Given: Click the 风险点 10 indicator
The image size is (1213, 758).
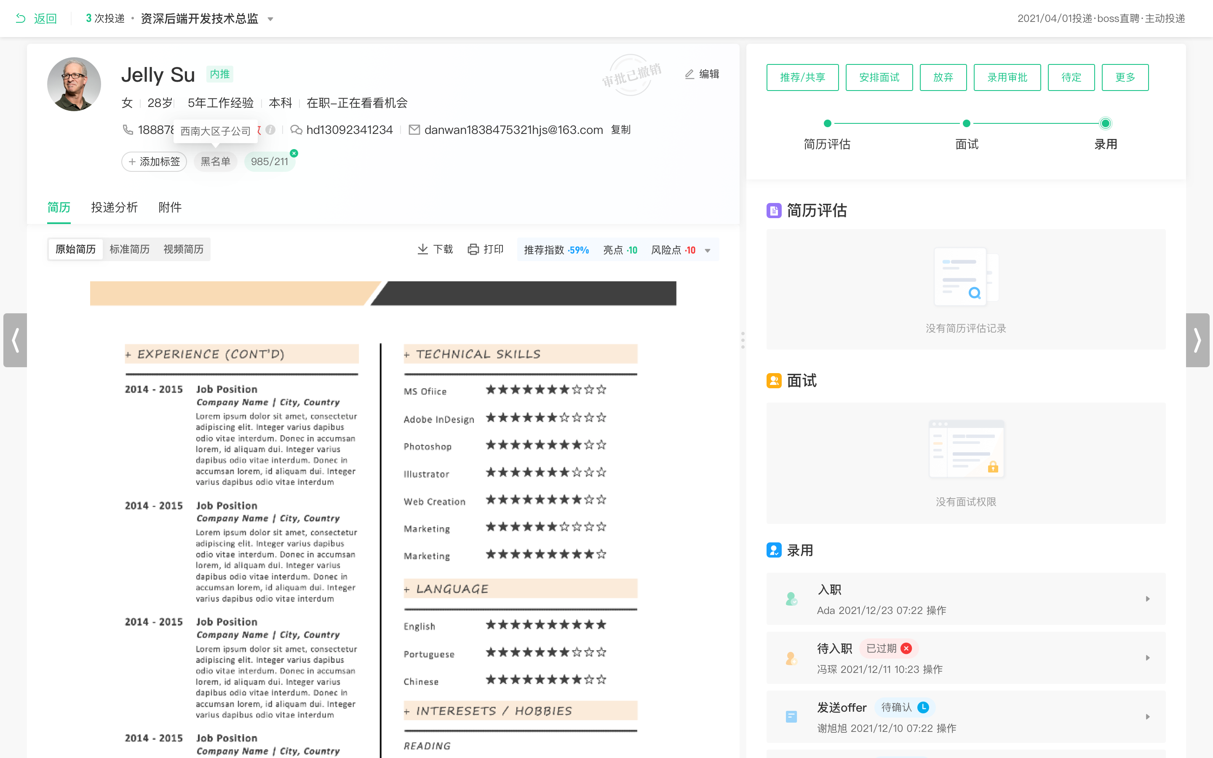Looking at the screenshot, I should point(673,250).
